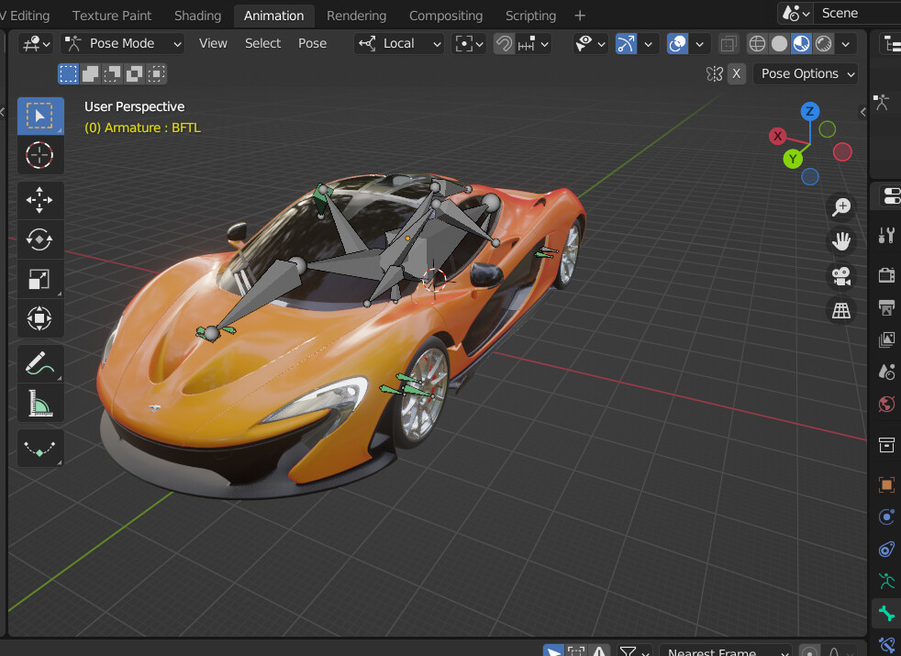
Task: Select the Move tool in the toolbar
Action: click(39, 199)
